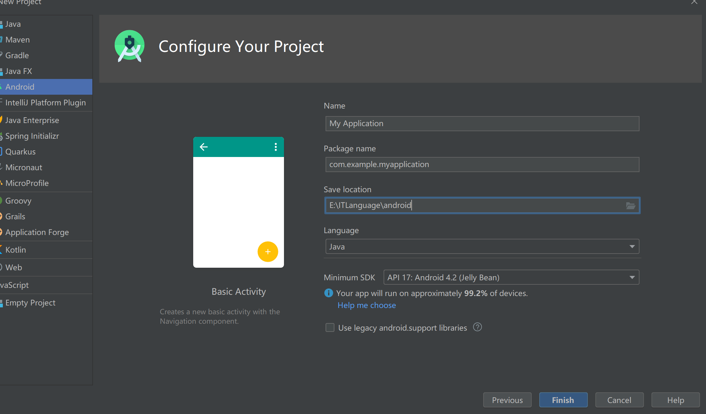Select Java in the project type list
Screen dimensions: 706x414
(x=46, y=24)
